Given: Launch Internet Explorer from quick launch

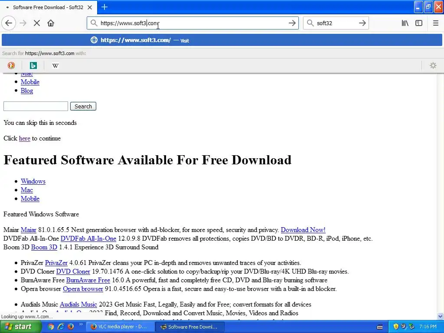Looking at the screenshot, I should coord(61,327).
